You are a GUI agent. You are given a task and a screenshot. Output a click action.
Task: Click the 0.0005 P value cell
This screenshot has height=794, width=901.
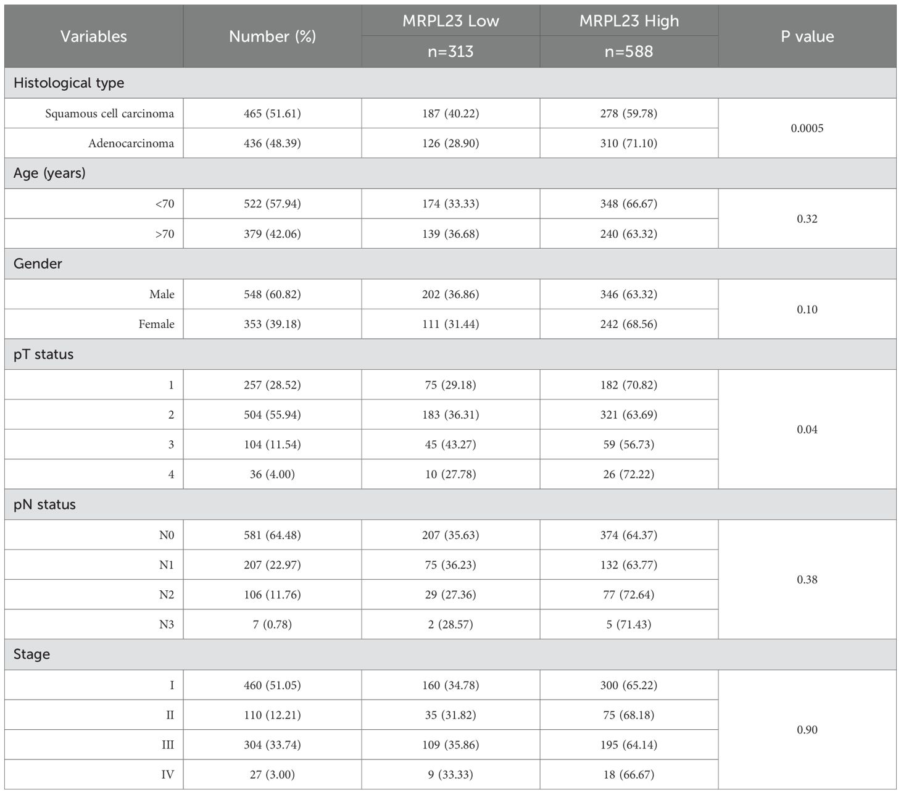click(807, 128)
